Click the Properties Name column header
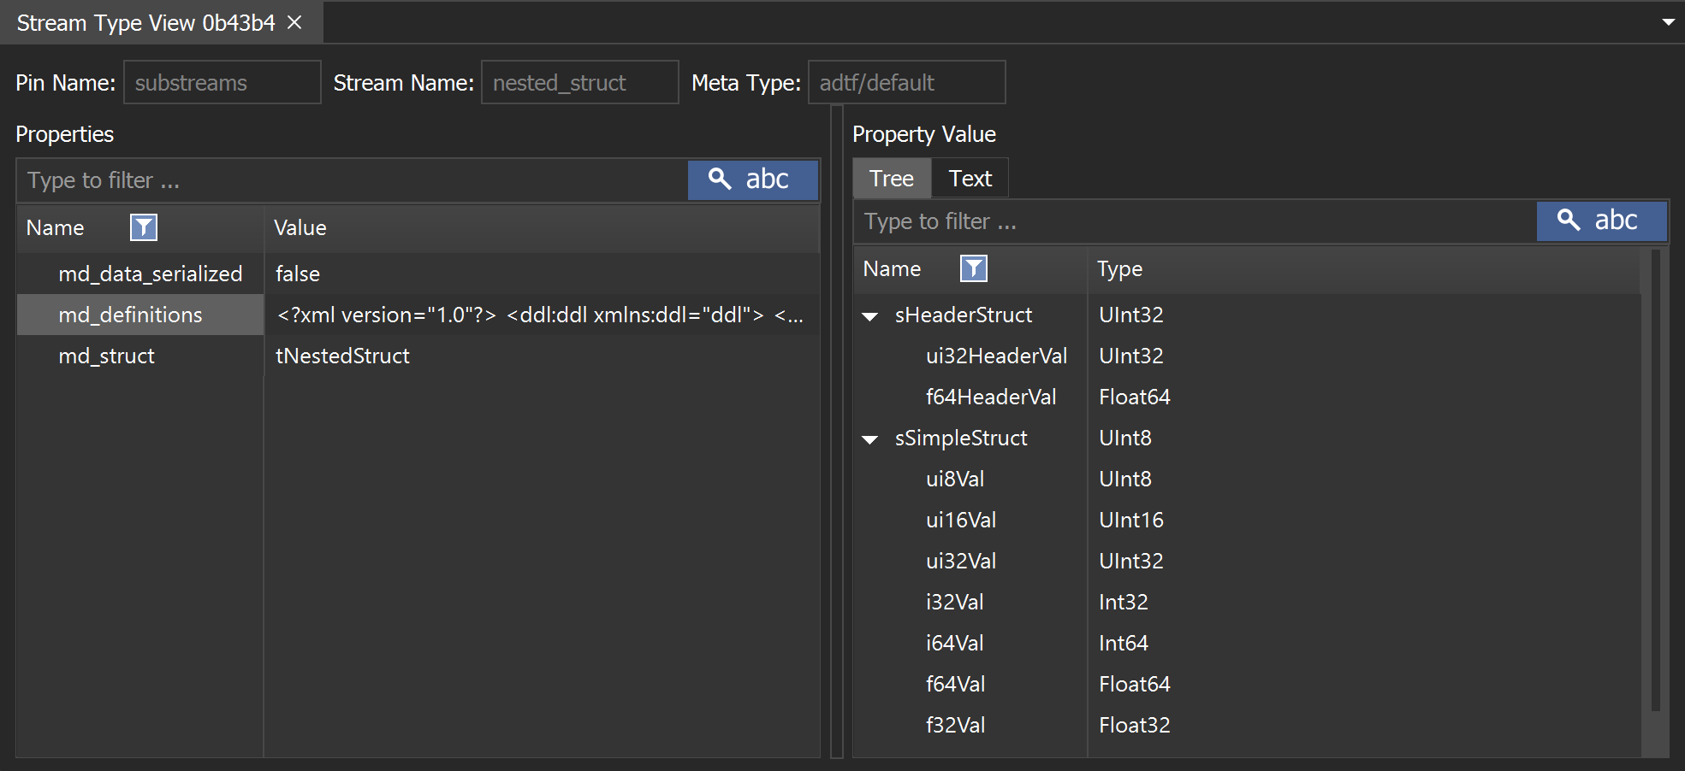 click(140, 227)
